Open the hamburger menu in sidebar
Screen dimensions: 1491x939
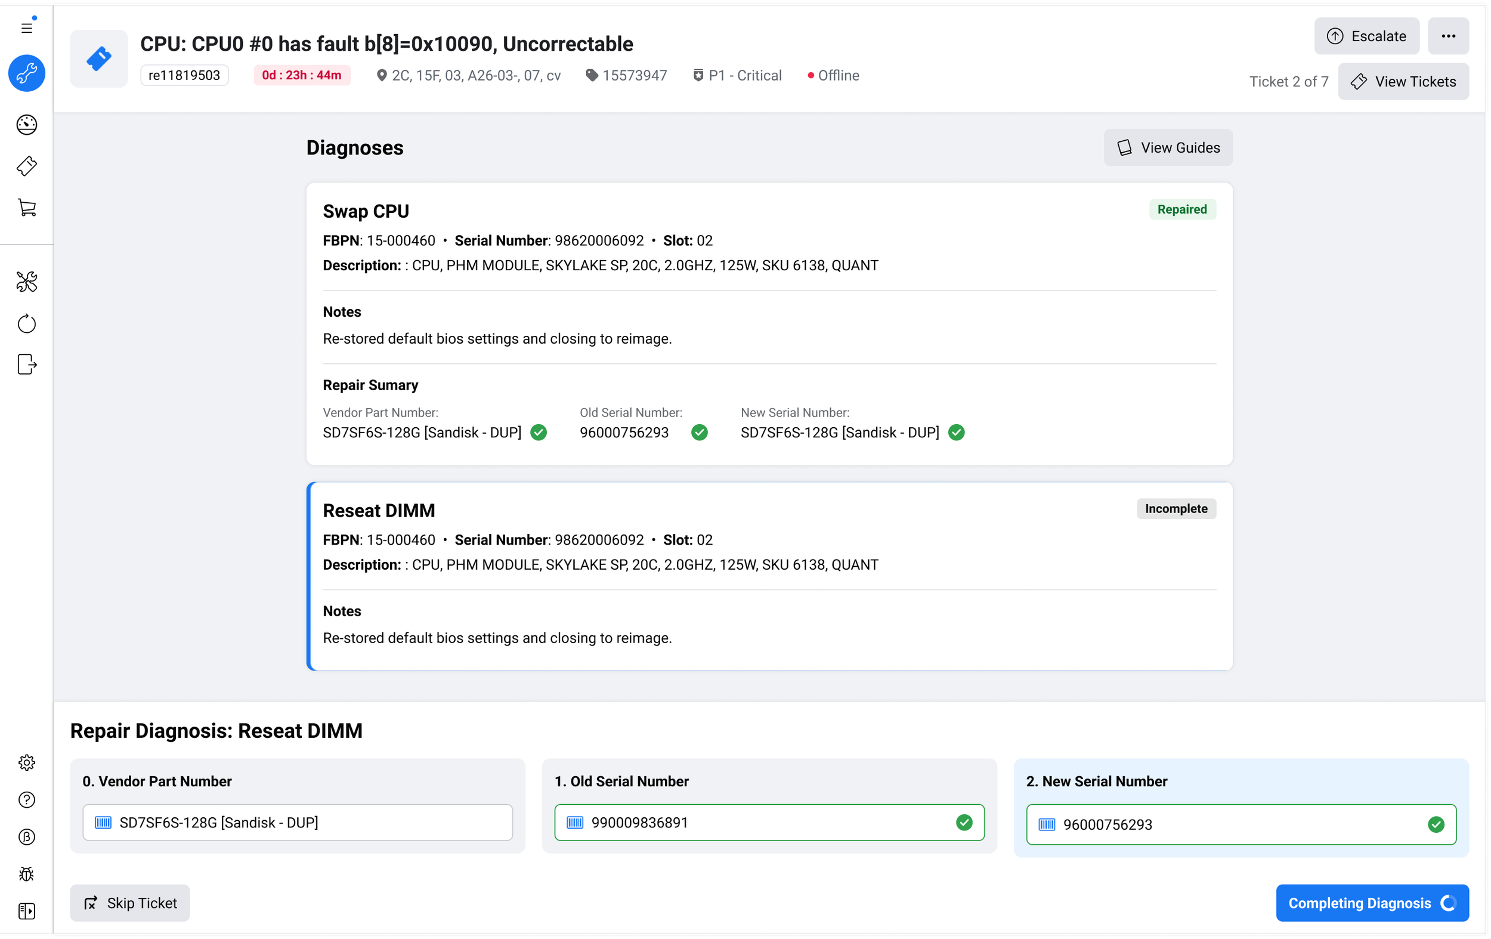tap(27, 28)
